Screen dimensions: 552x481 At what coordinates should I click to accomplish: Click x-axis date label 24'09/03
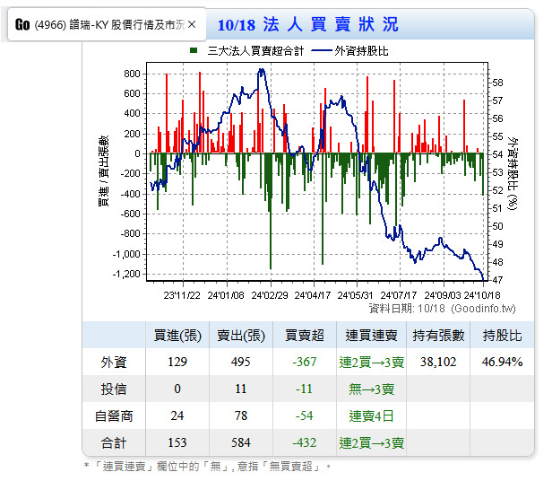(x=442, y=295)
